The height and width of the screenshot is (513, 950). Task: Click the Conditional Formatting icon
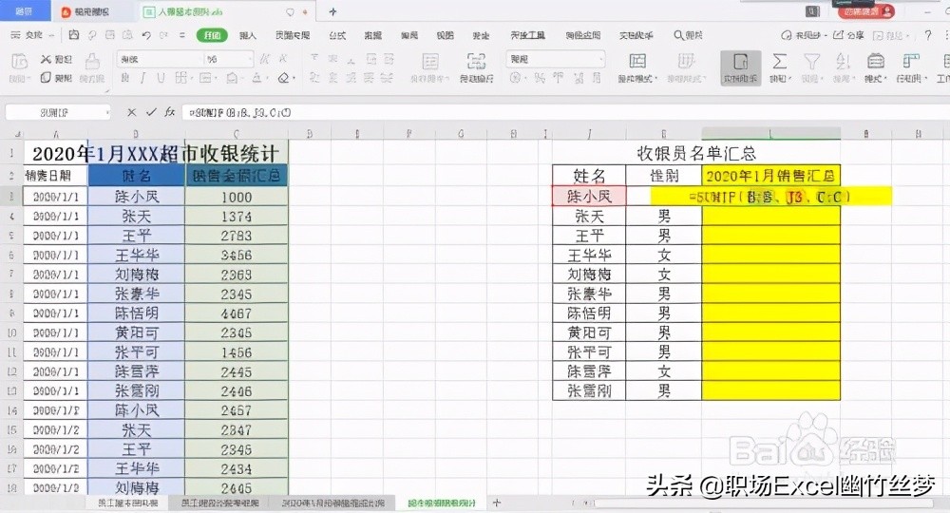click(x=637, y=62)
